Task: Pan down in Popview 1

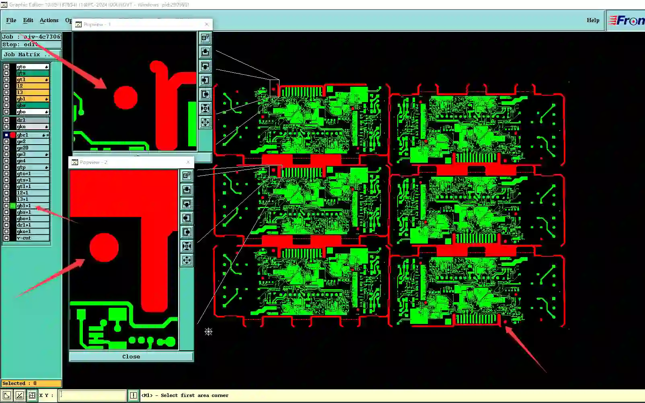Action: click(205, 66)
